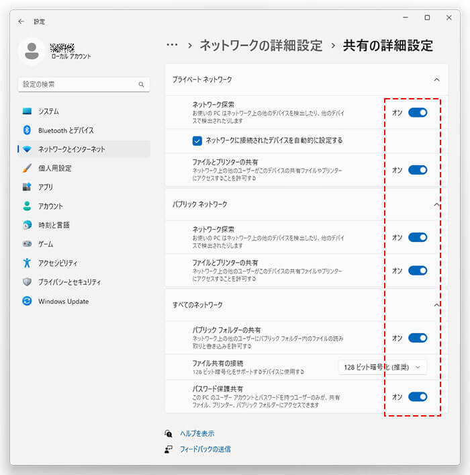Image resolution: width=470 pixels, height=475 pixels.
Task: Maximize the settings window
Action: (x=427, y=17)
